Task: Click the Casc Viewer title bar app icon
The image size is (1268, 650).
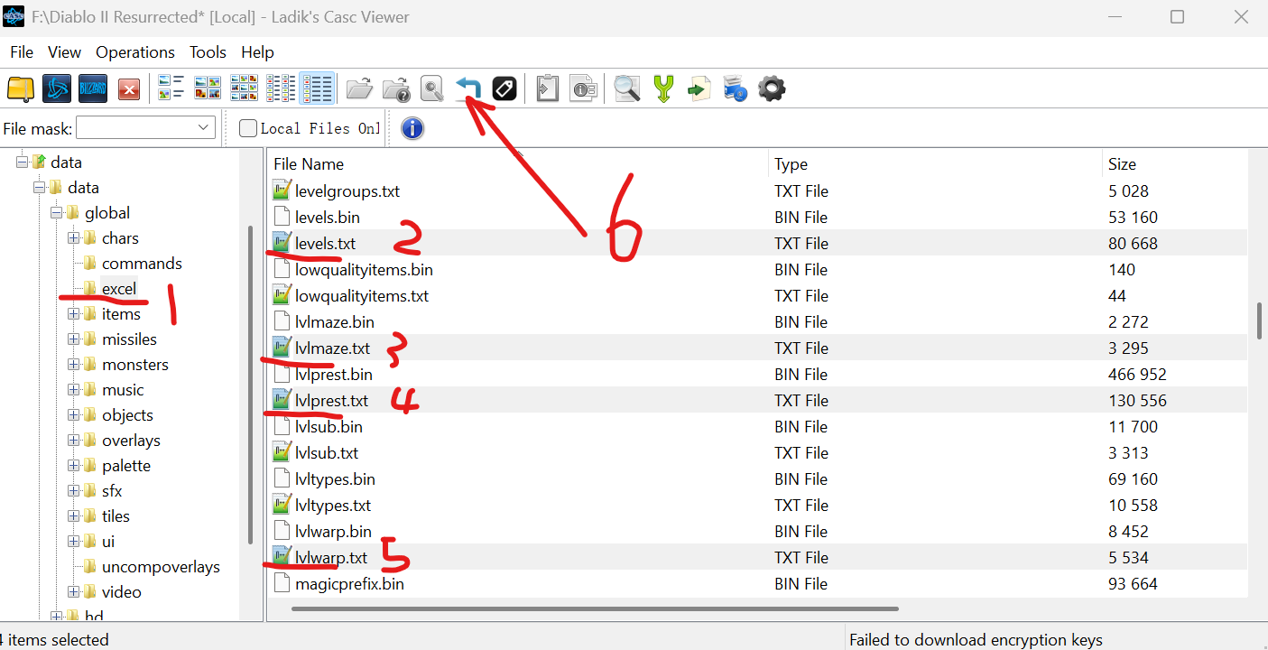Action: coord(14,17)
